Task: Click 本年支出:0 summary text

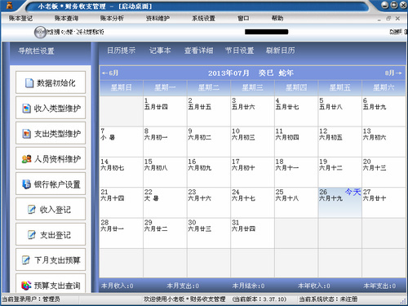Action: coord(379,286)
